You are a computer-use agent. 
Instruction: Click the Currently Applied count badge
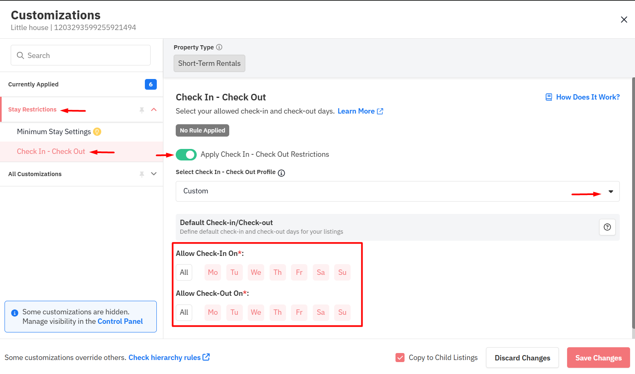151,84
